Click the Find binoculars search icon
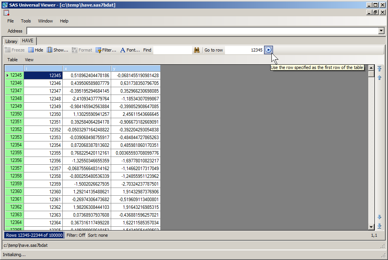 tap(197, 50)
